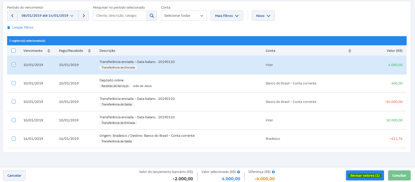Go to the next date period
The image size is (415, 182).
pyautogui.click(x=84, y=16)
